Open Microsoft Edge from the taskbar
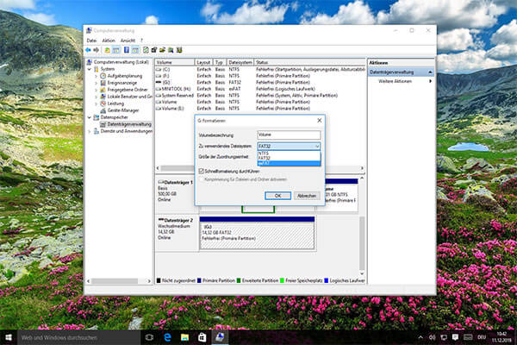Image resolution: width=517 pixels, height=345 pixels. pos(167,337)
